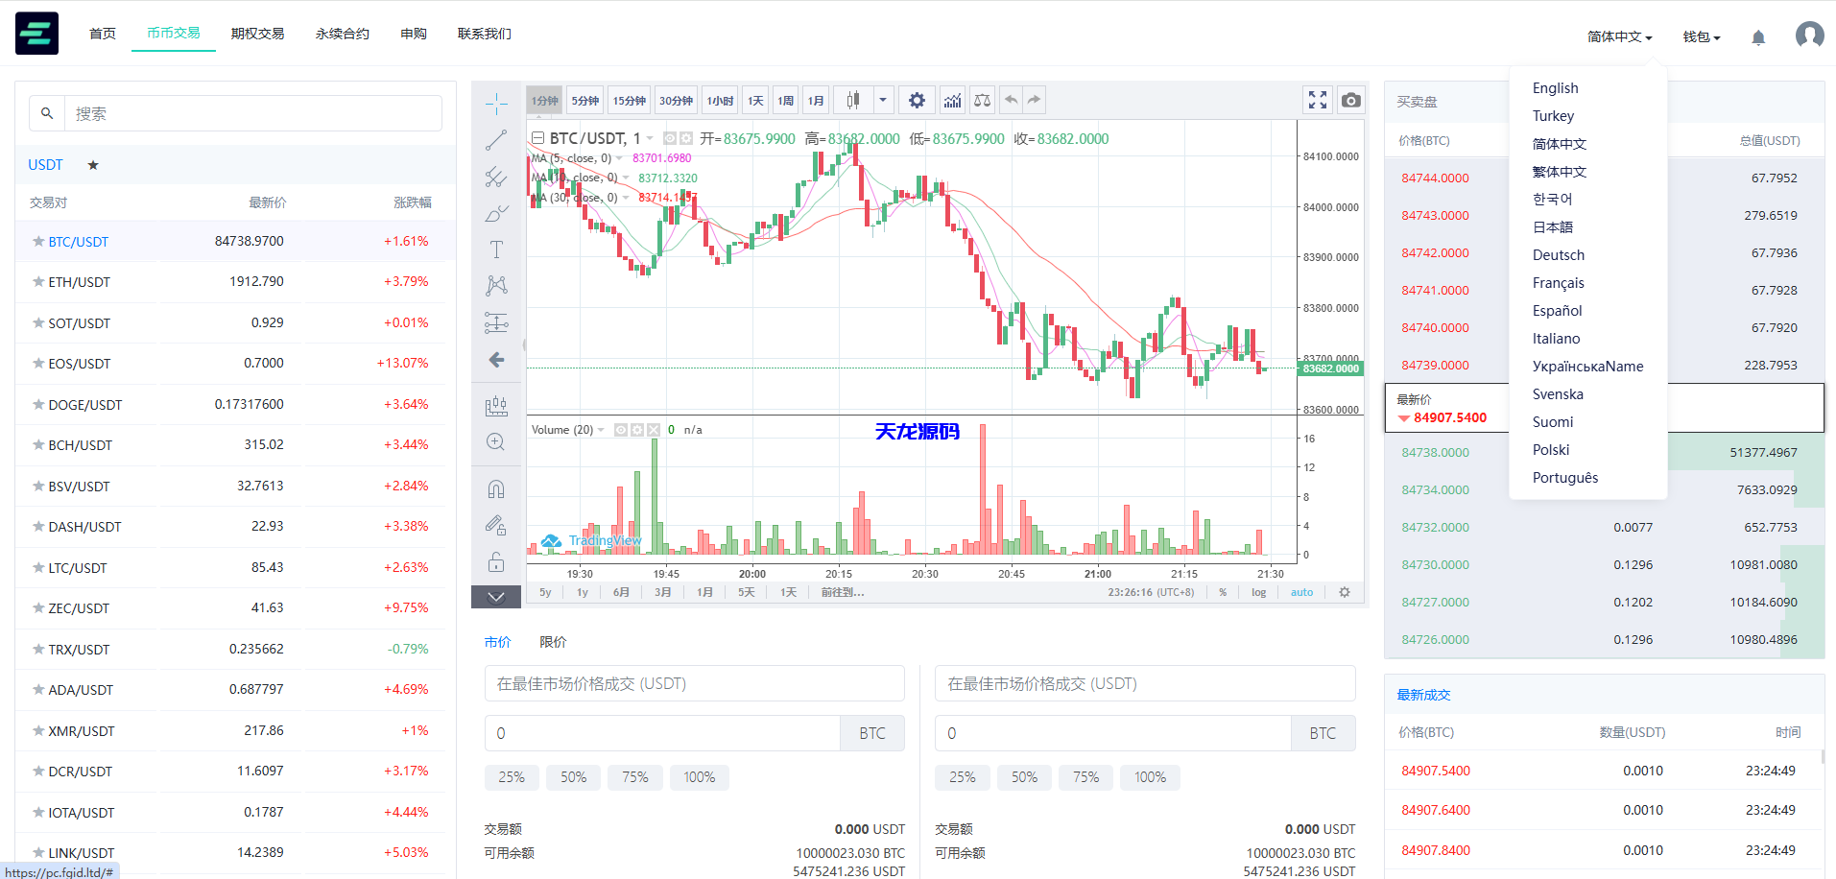
Task: Choose the 6月 date range
Action: [x=621, y=592]
